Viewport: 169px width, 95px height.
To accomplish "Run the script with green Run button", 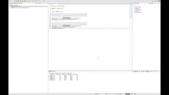I will click(x=23, y=1).
